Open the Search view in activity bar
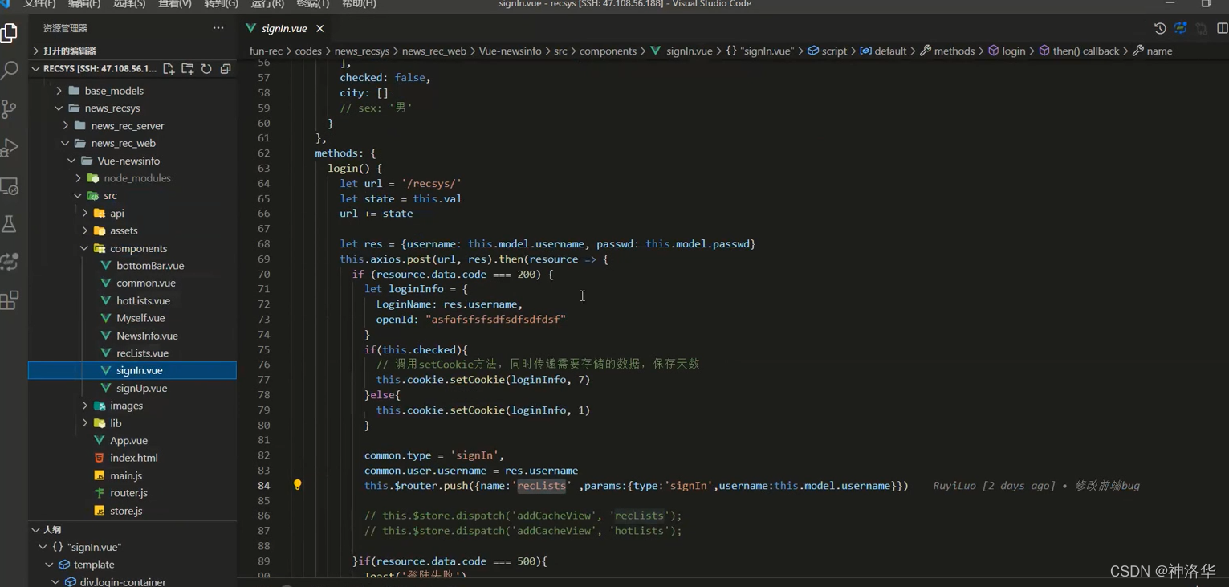 (10, 71)
